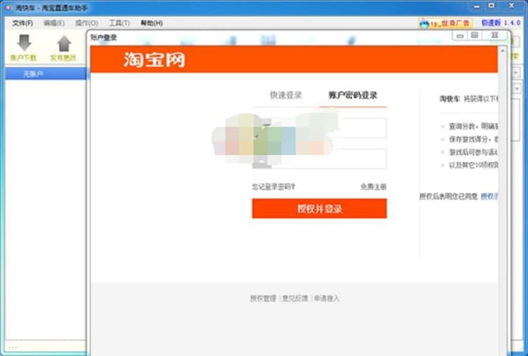528x356 pixels.
Task: Open the 编辑(E) menu
Action: click(x=54, y=23)
